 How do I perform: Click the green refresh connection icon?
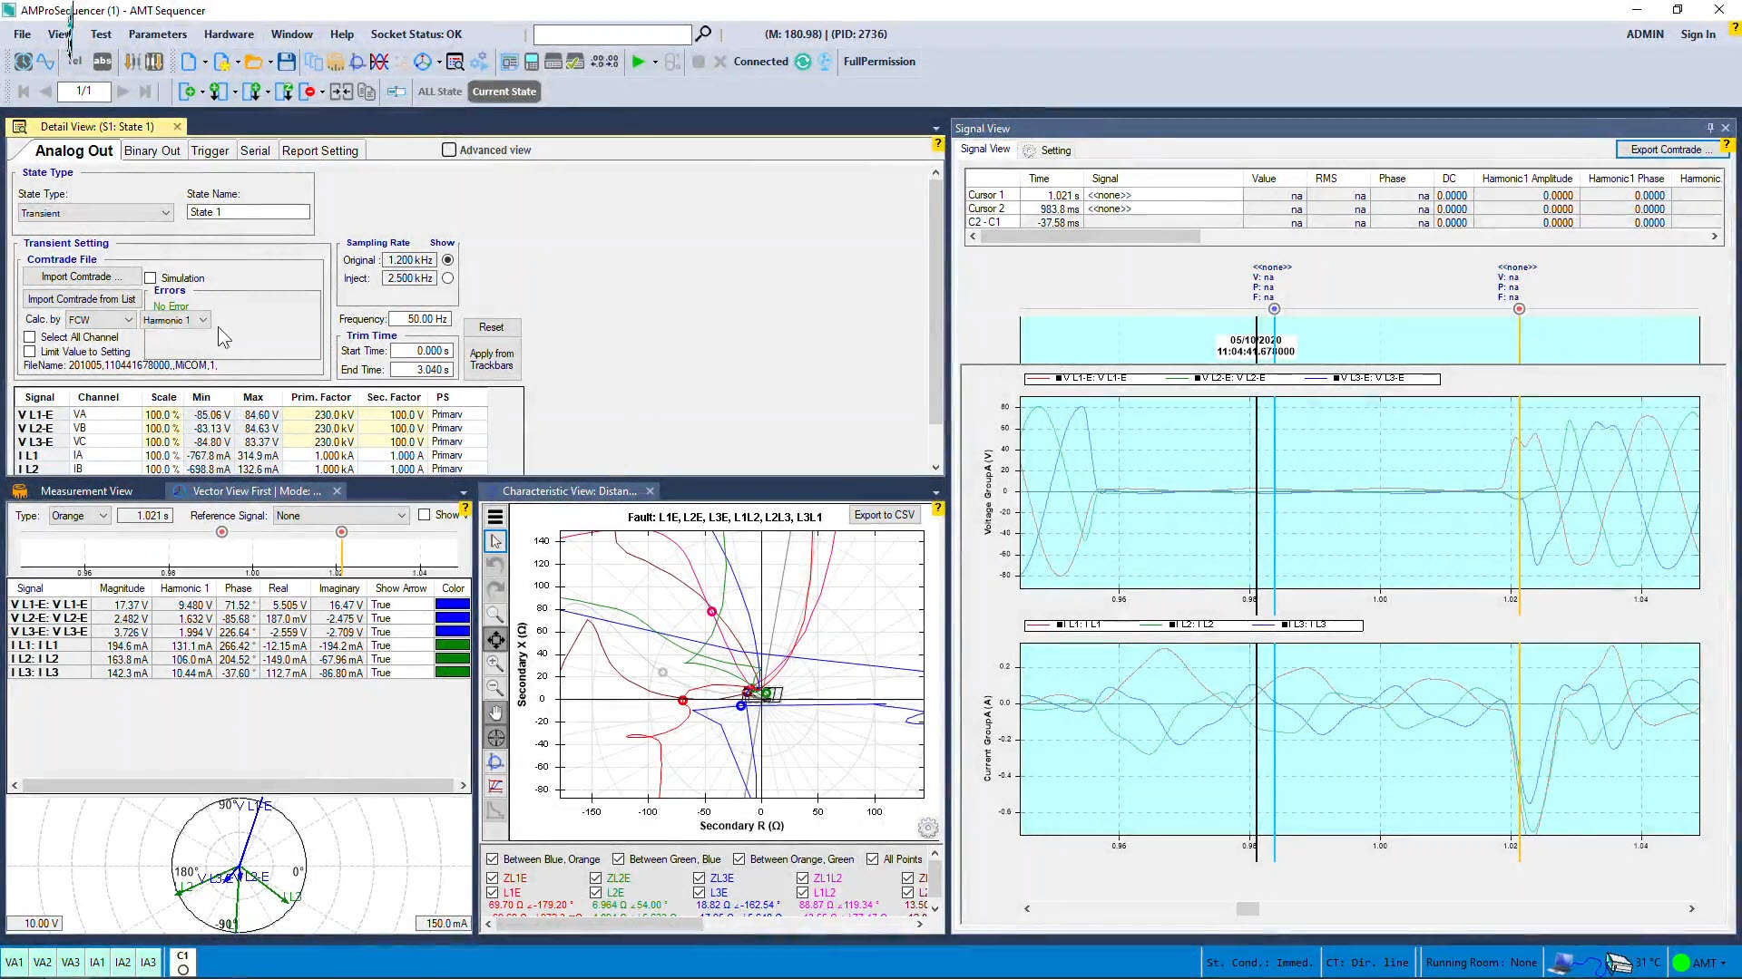[x=803, y=62]
